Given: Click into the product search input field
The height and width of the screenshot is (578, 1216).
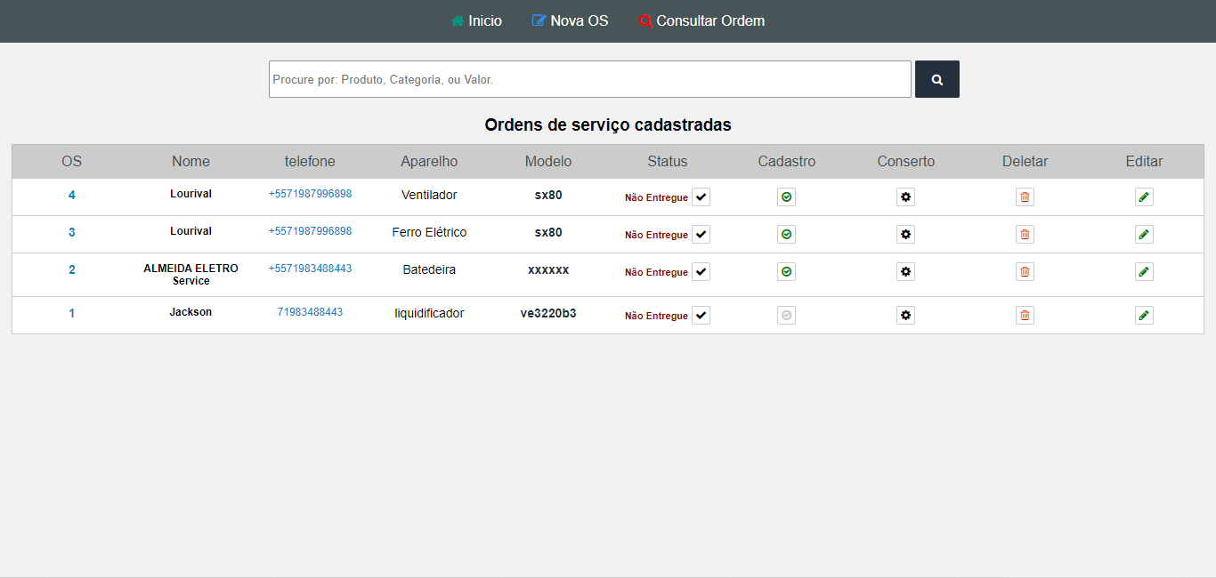Looking at the screenshot, I should 589,79.
